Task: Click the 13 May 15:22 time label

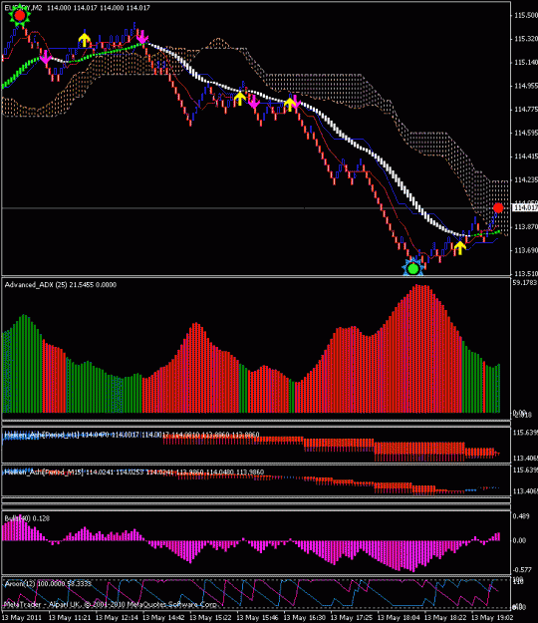Action: point(210,618)
